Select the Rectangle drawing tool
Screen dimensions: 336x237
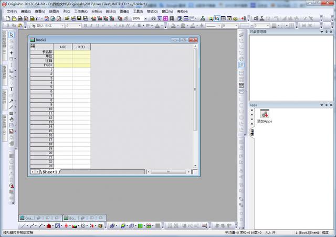point(11,113)
